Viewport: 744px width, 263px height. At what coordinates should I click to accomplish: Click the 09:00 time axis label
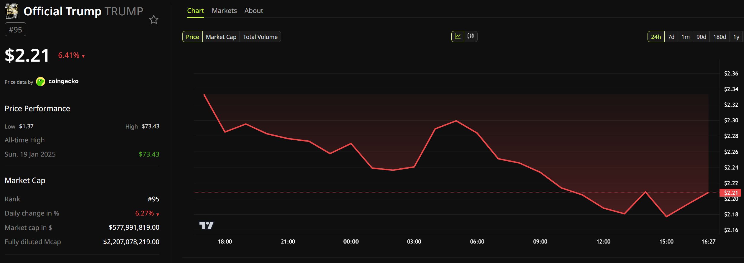540,241
